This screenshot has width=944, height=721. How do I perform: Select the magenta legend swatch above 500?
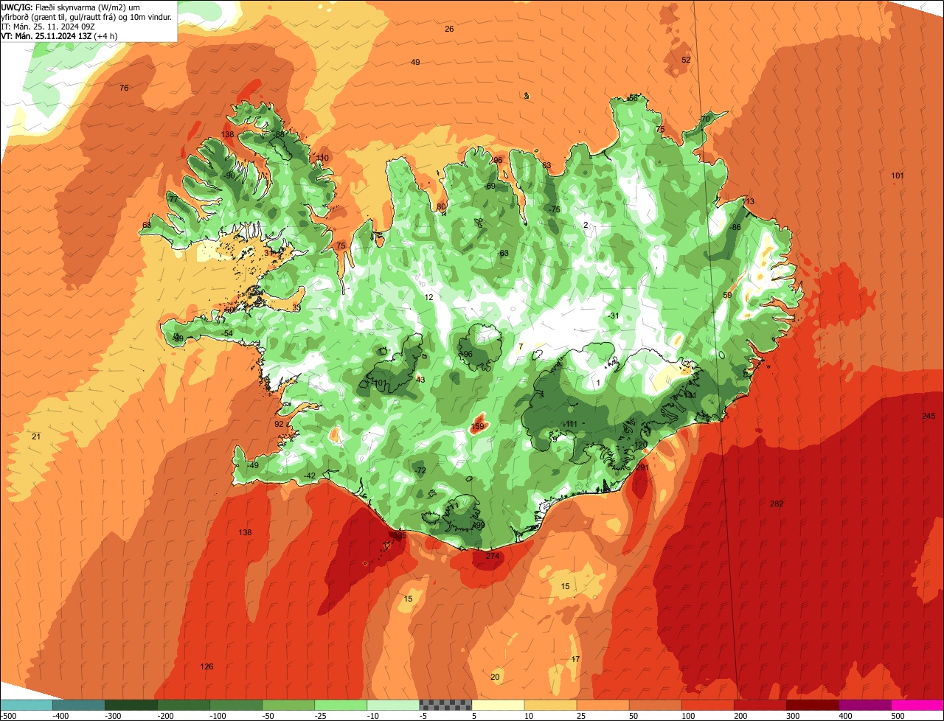pyautogui.click(x=917, y=705)
